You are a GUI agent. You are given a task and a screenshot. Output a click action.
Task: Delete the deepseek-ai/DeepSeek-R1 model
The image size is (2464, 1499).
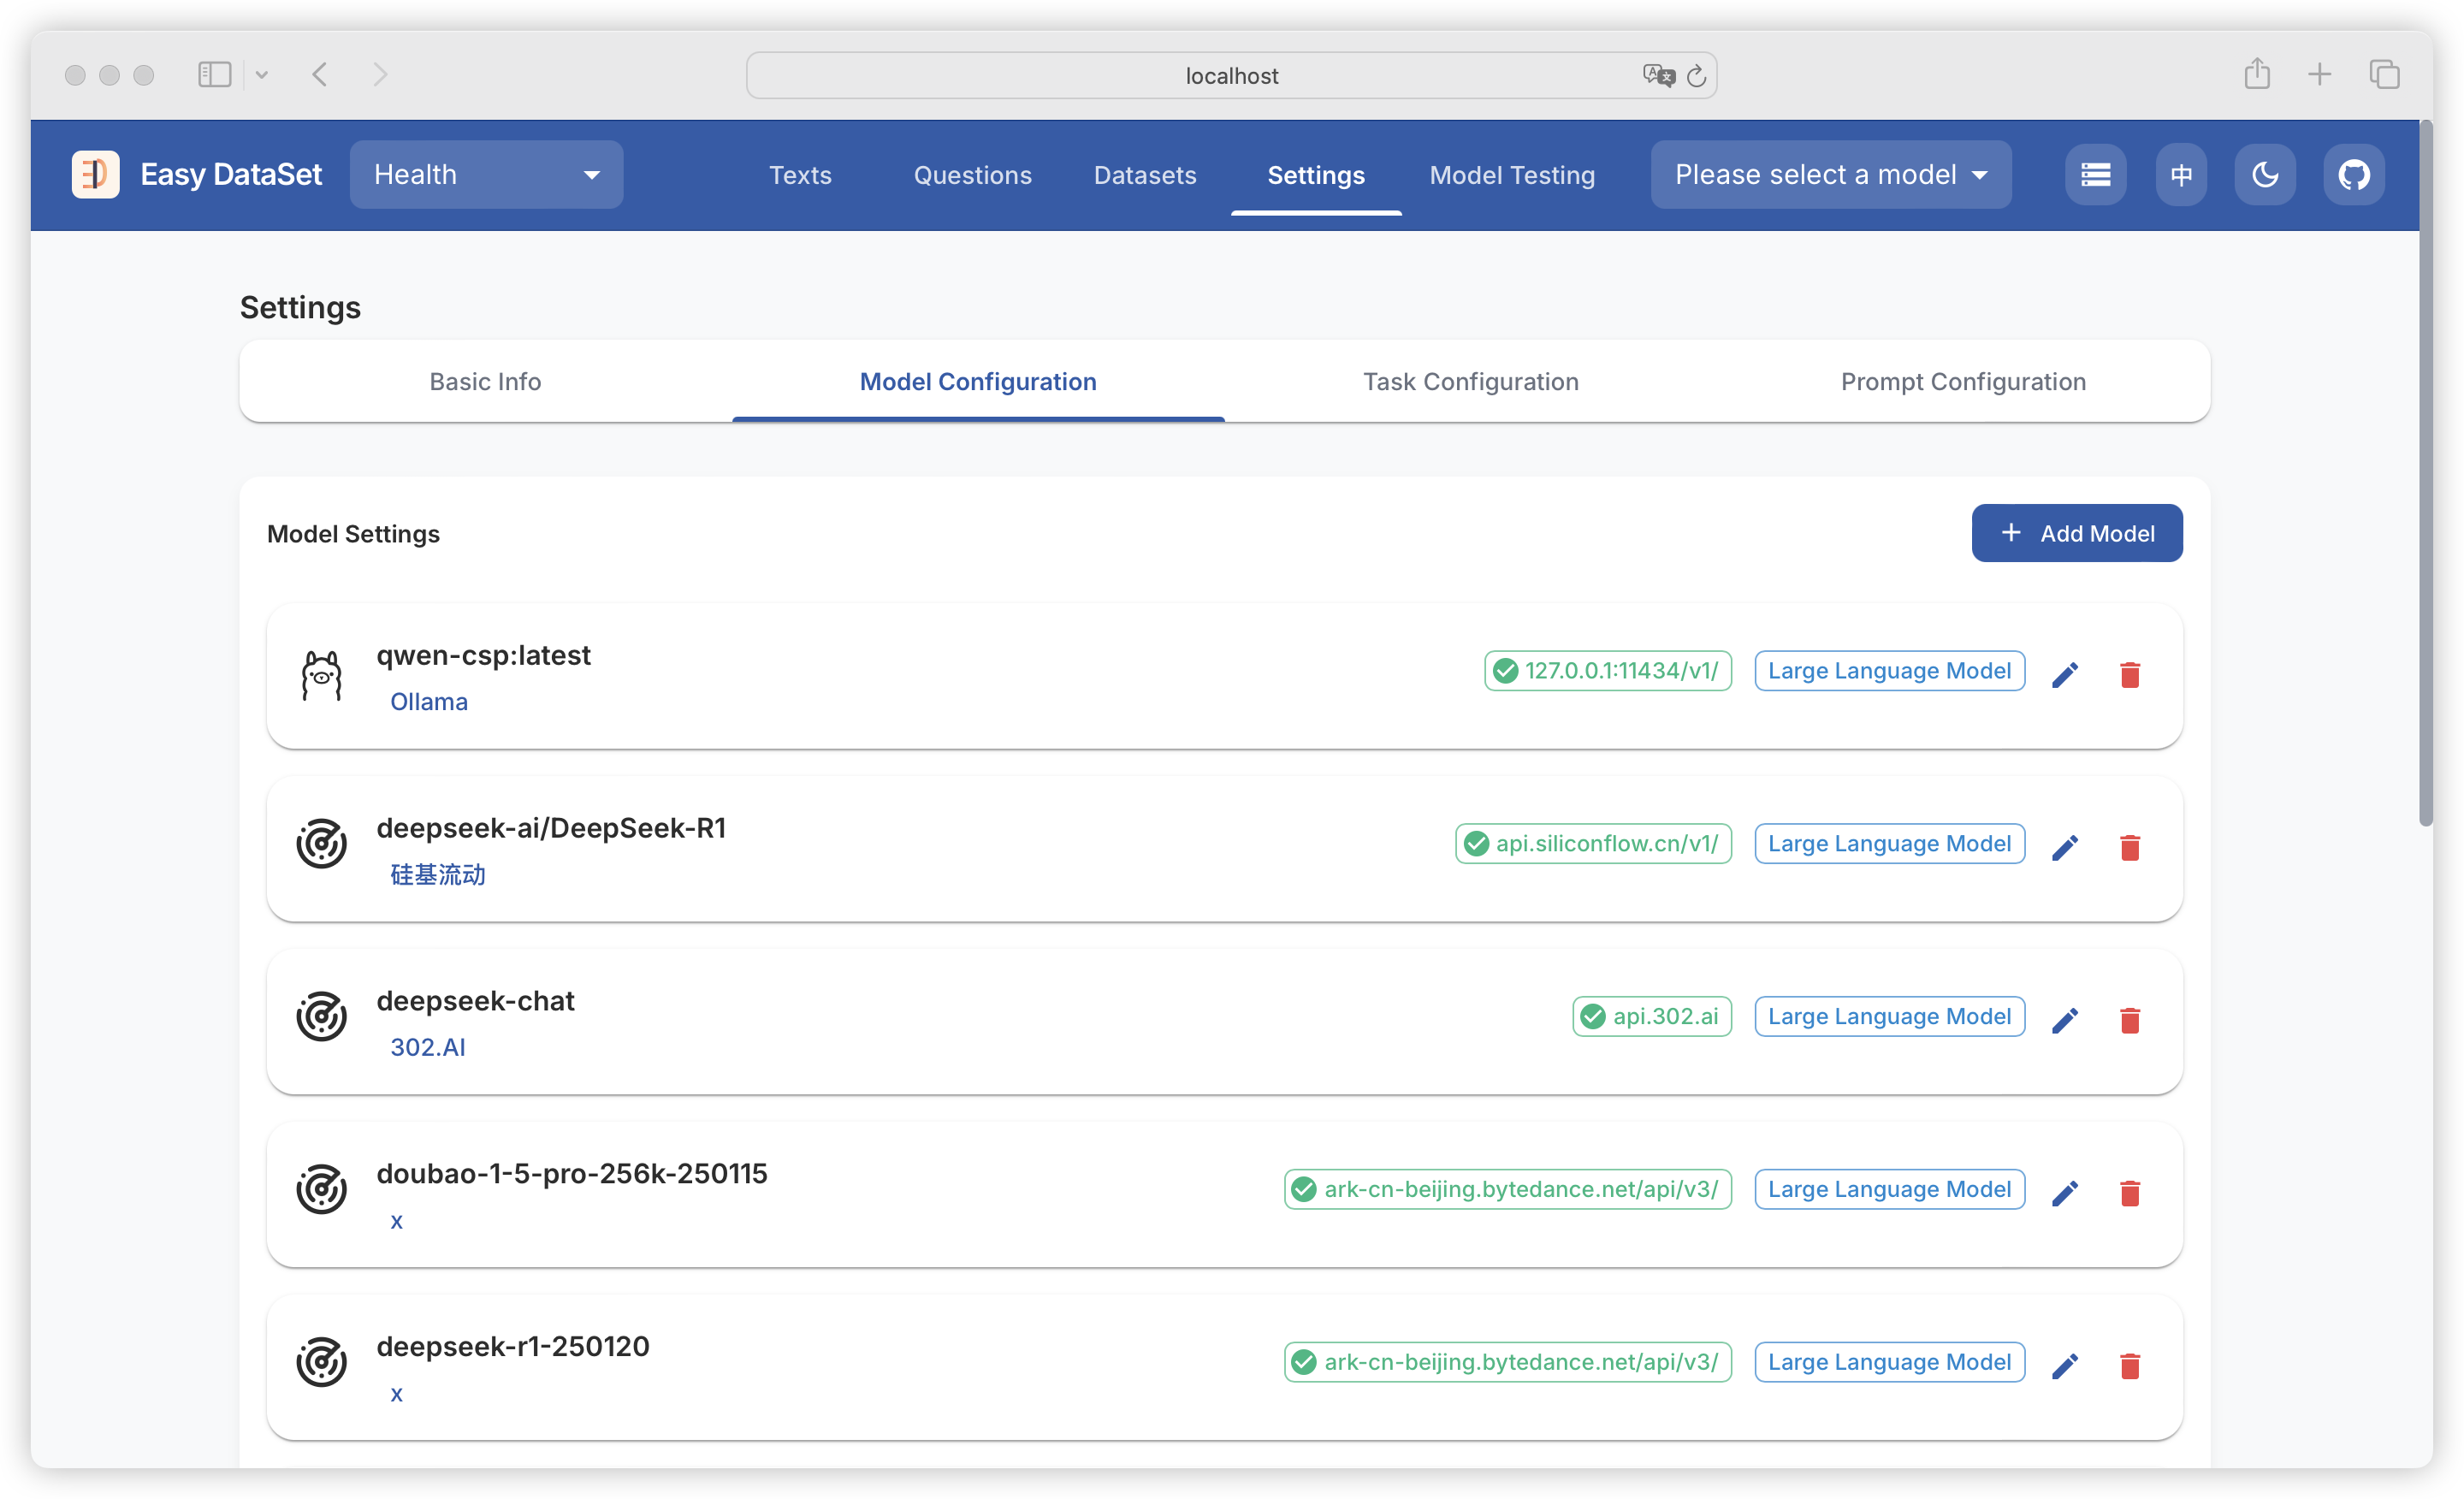[2129, 848]
